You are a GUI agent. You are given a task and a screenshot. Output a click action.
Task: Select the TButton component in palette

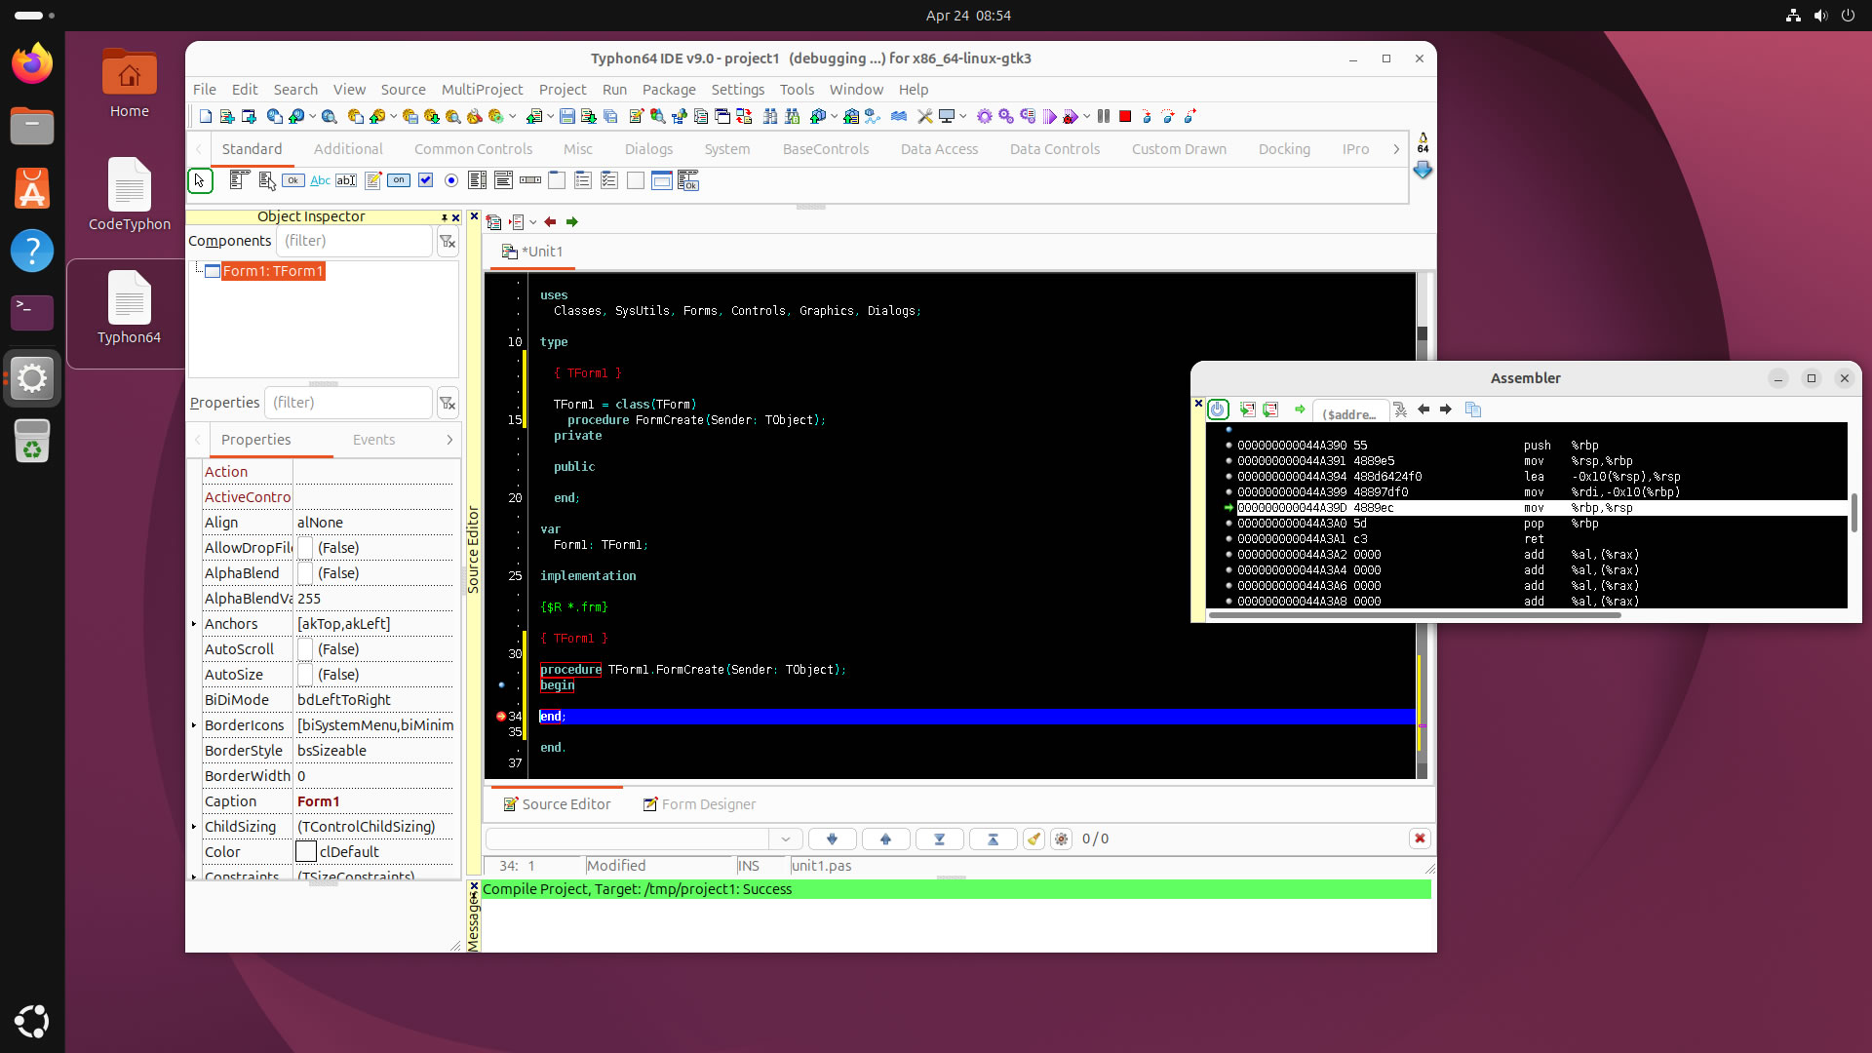tap(292, 180)
